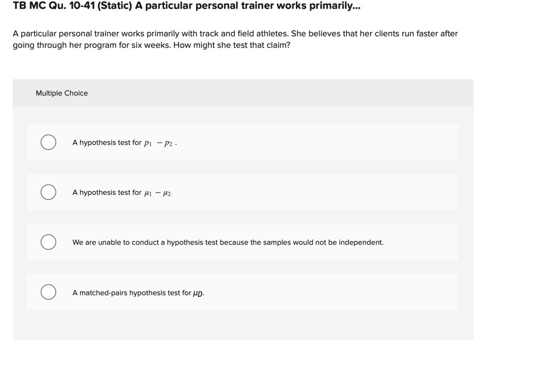Click the first answer option row

(243, 142)
